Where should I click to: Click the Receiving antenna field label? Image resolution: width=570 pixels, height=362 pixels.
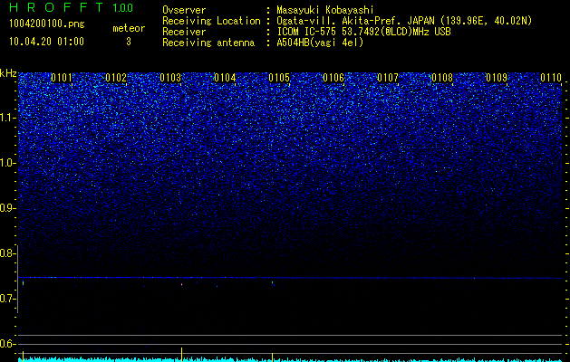pyautogui.click(x=208, y=43)
